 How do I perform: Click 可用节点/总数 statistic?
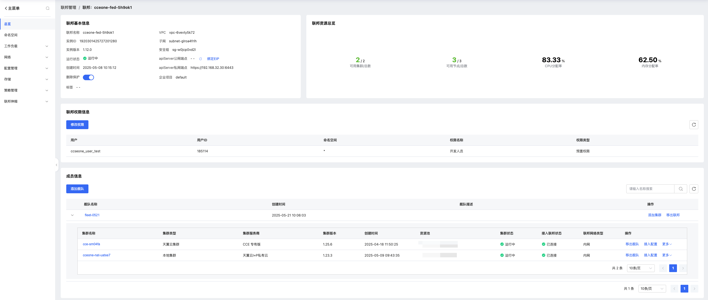click(x=457, y=62)
